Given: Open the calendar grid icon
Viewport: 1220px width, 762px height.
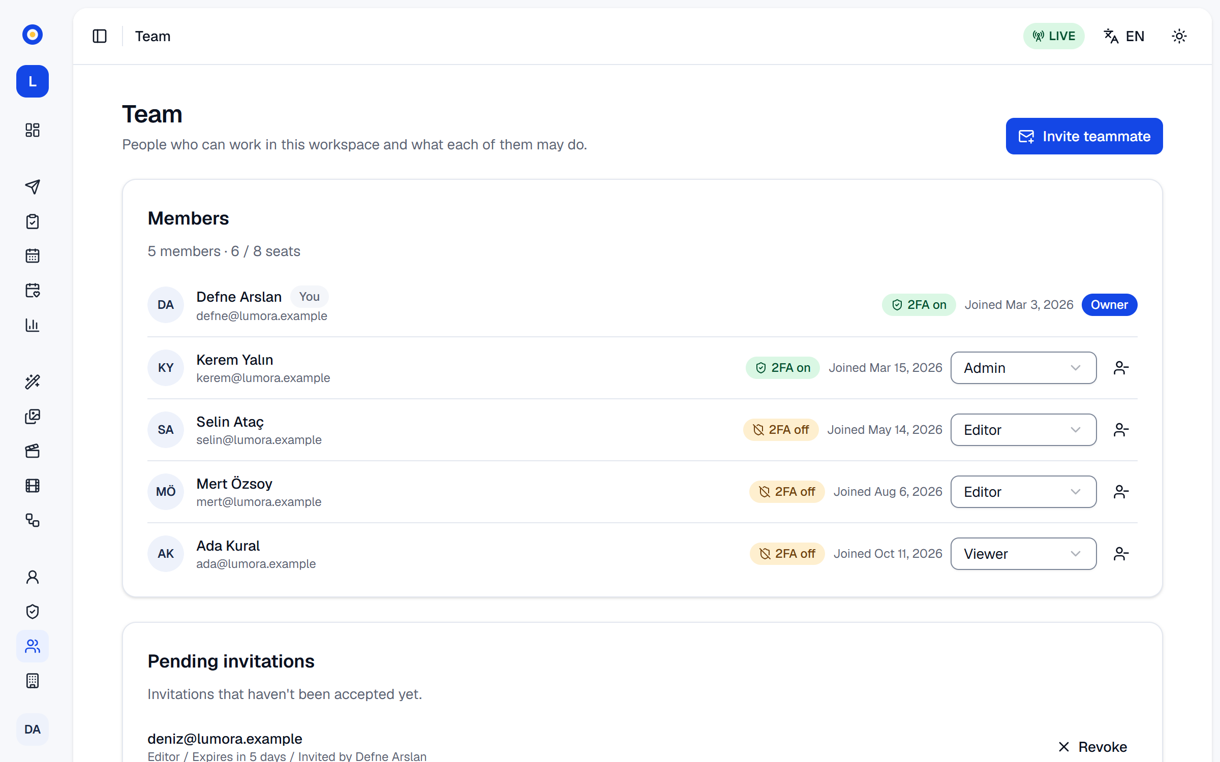Looking at the screenshot, I should click(33, 256).
